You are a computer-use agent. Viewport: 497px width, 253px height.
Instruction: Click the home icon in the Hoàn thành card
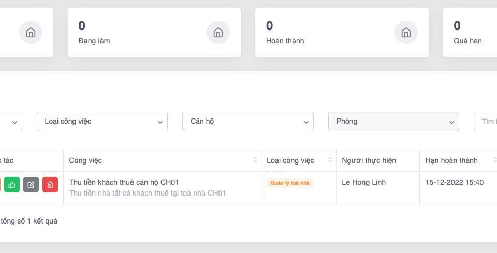406,33
